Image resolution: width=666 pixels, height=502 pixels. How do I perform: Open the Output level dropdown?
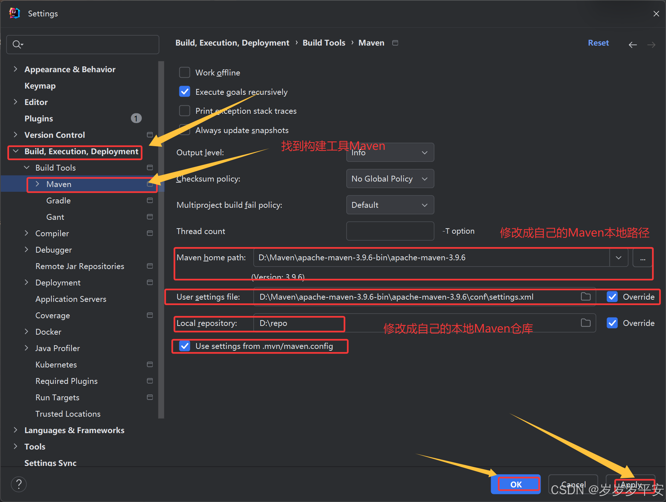[x=390, y=152]
